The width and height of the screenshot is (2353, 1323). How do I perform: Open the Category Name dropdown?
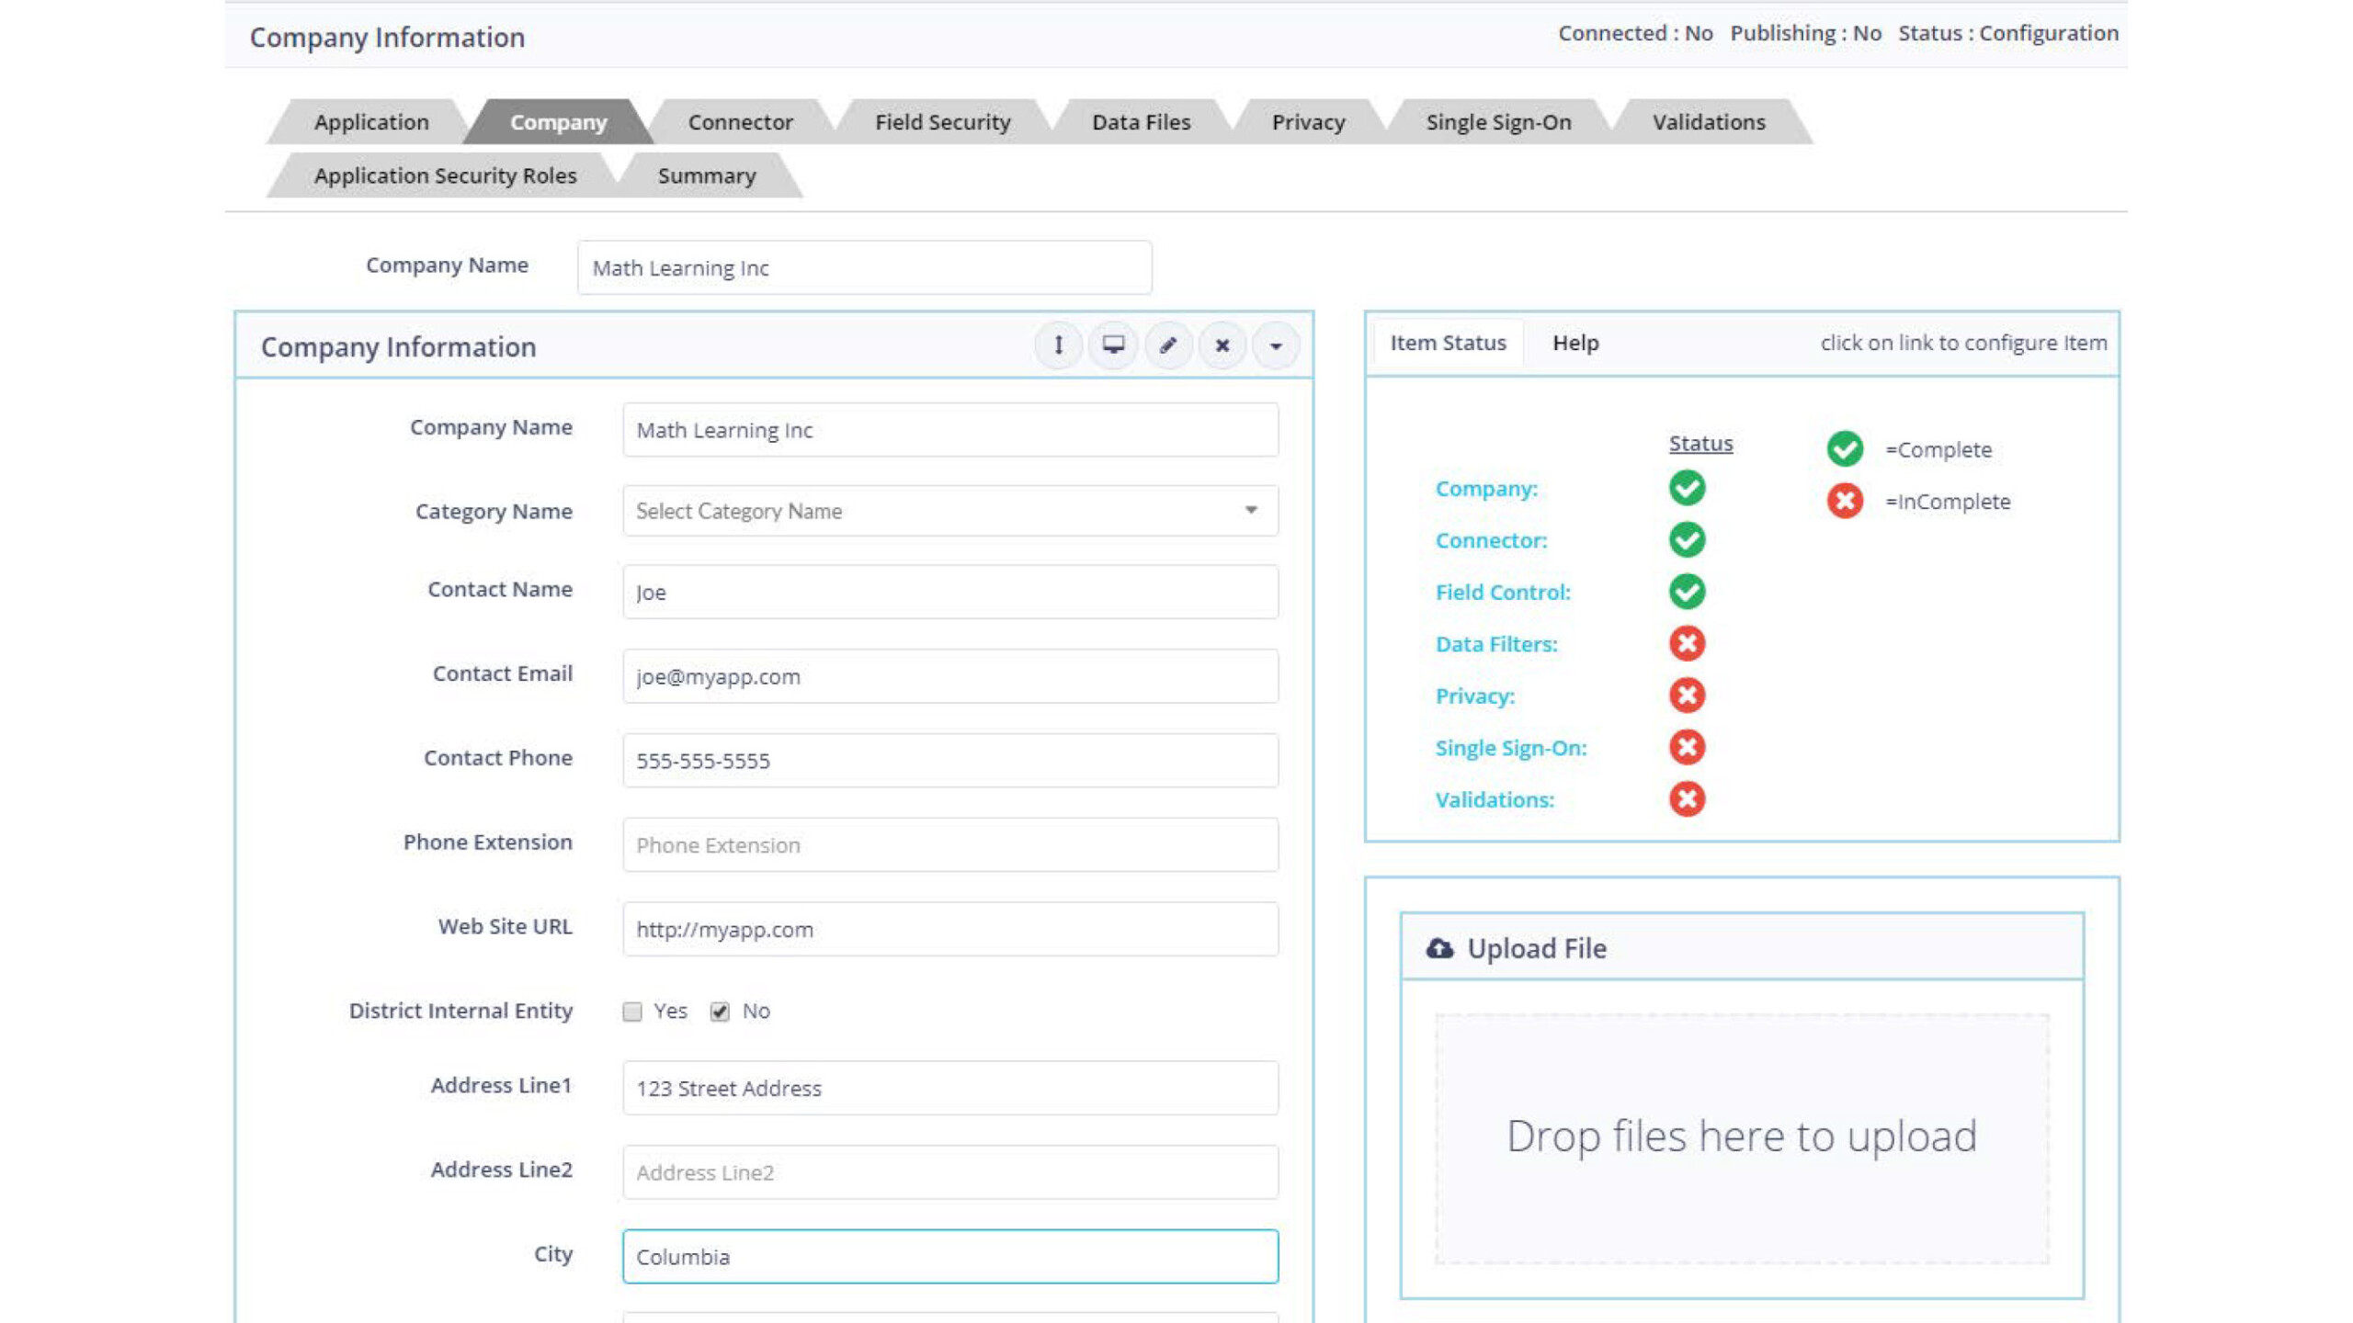(950, 511)
